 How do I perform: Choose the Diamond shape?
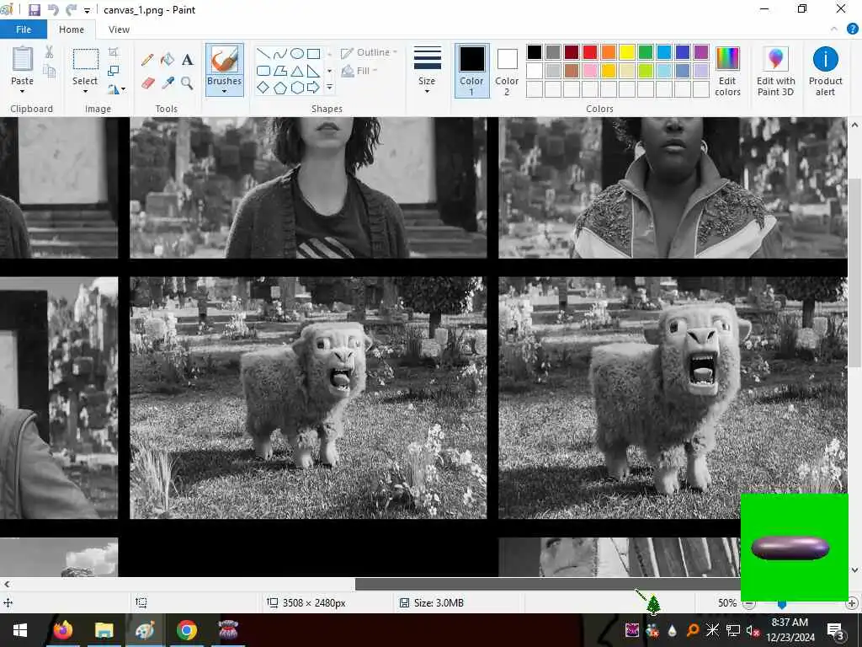pyautogui.click(x=263, y=87)
